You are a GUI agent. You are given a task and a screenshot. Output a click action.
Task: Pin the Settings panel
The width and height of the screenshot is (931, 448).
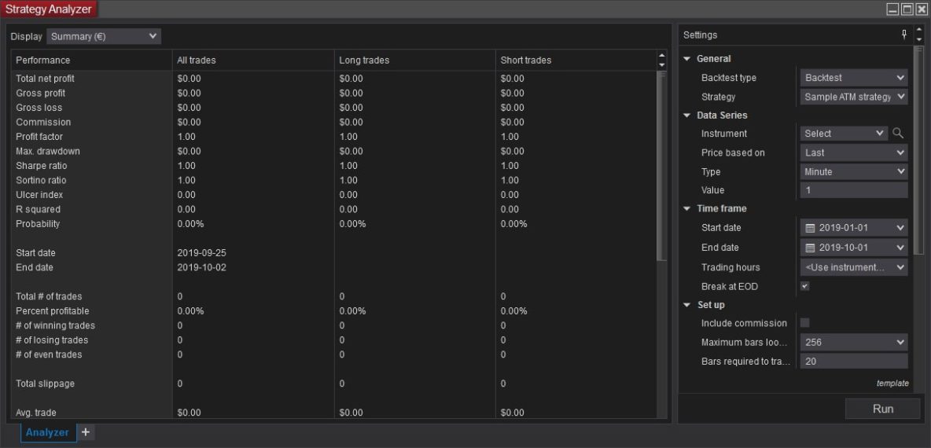[904, 35]
